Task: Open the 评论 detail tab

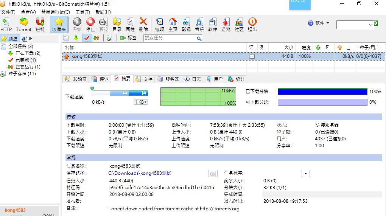Action: tap(100, 79)
